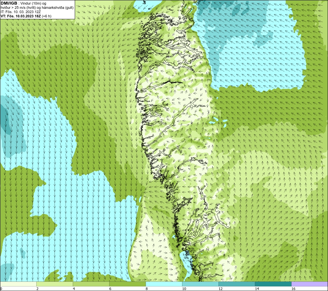
Task: Click the "DMI/IGB" title in legend box
Action: 9,3
